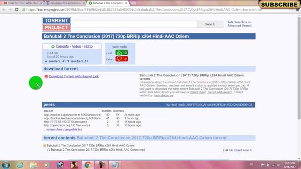This screenshot has height=169, width=301.
Task: Switch to the second Bahubali.2.The.Conclusion tab
Action: coord(65,3)
